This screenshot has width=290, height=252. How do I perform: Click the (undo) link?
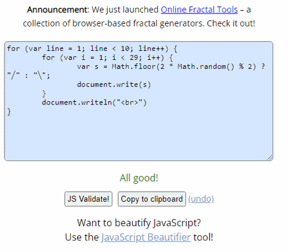(x=201, y=199)
